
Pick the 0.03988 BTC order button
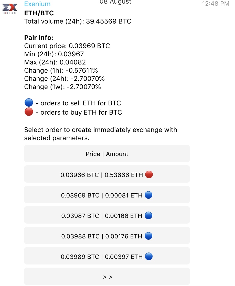107,235
